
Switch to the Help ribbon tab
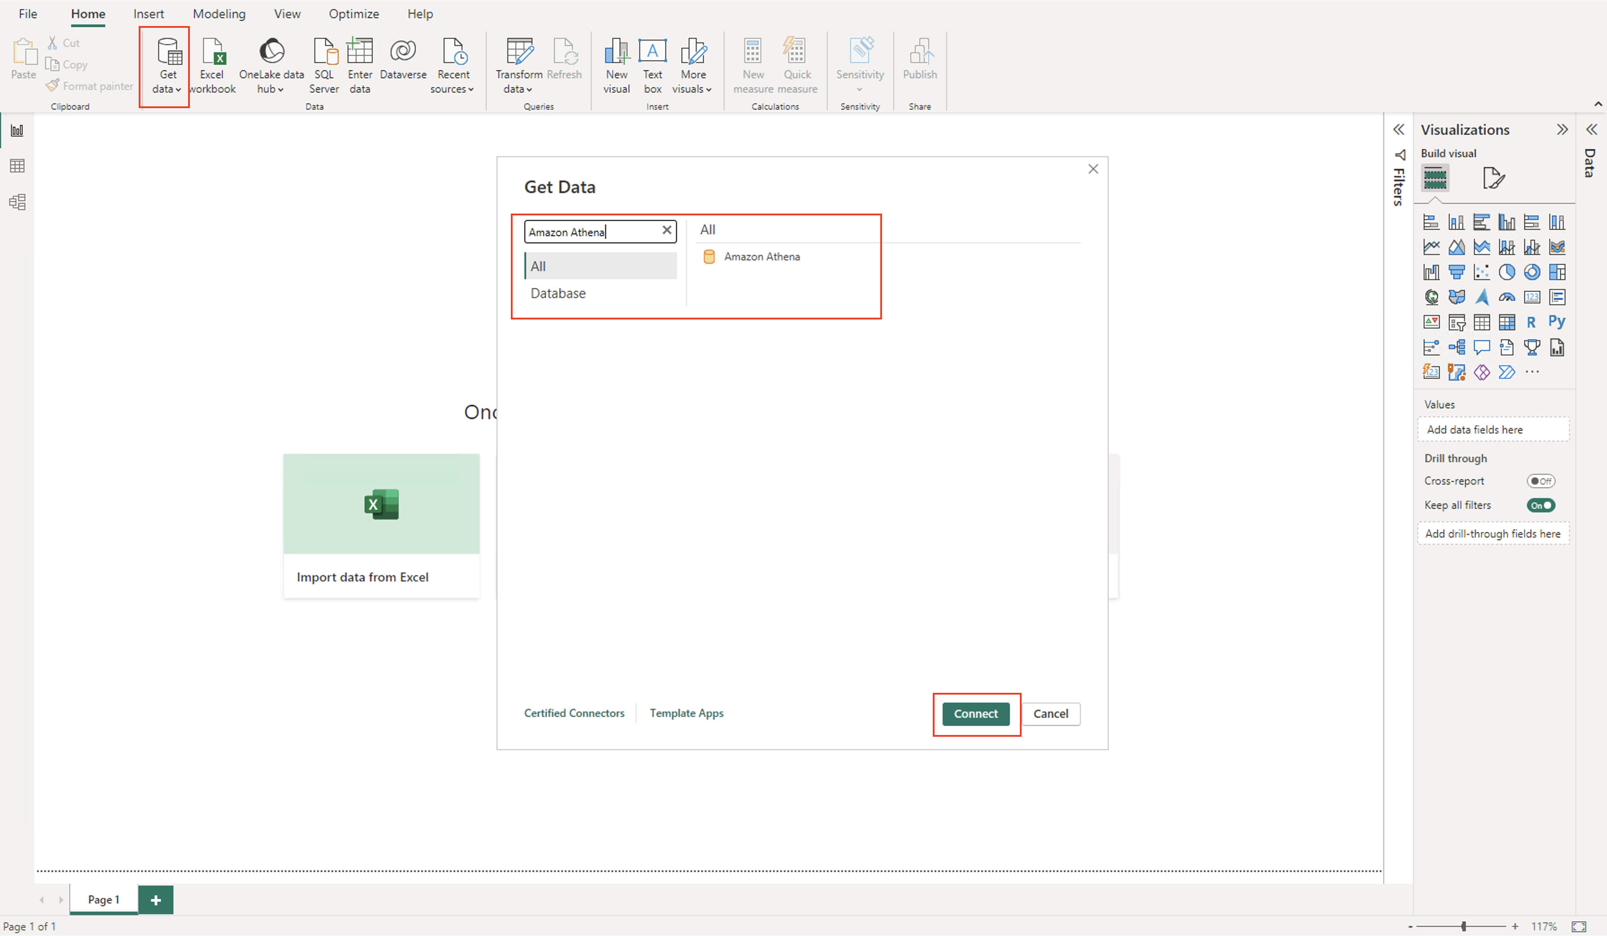[420, 14]
